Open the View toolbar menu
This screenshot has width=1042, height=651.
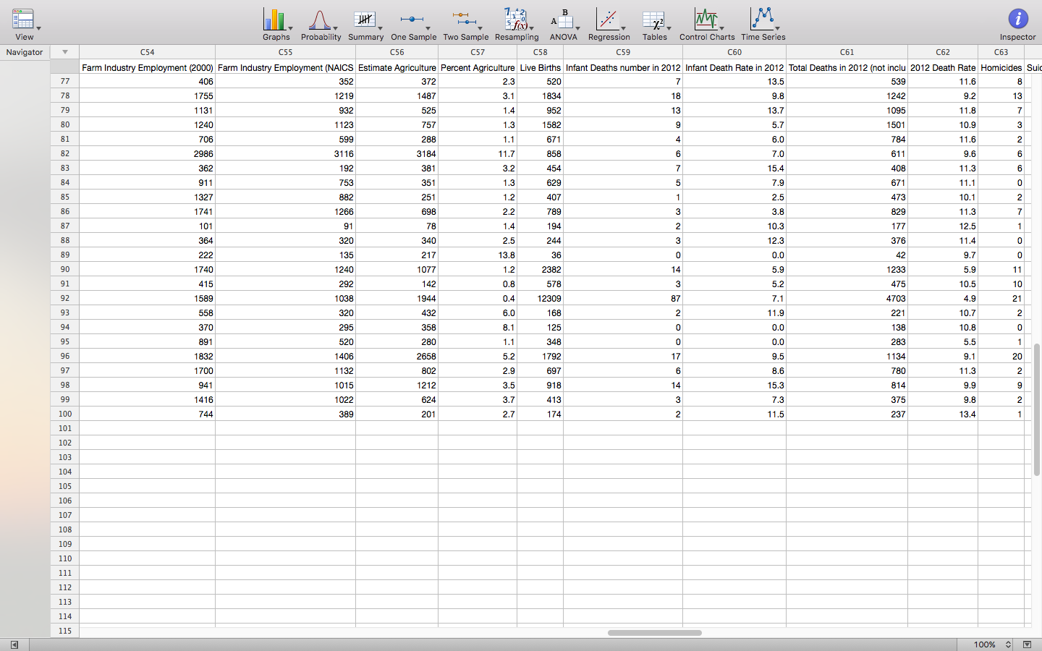[x=25, y=25]
